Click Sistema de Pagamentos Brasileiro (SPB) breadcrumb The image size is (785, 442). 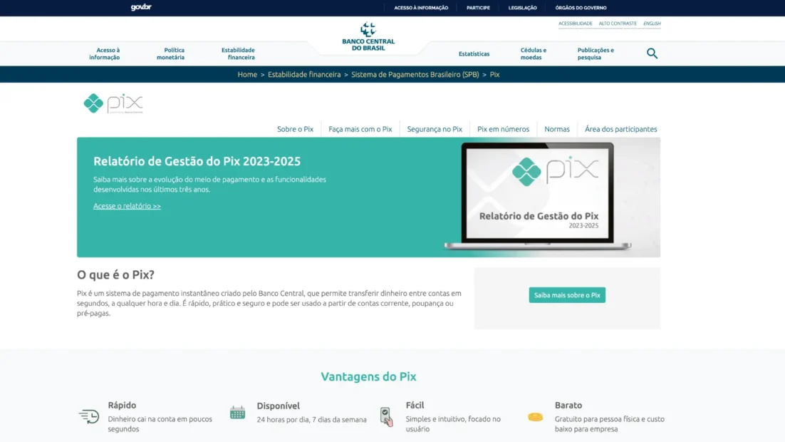pos(415,74)
